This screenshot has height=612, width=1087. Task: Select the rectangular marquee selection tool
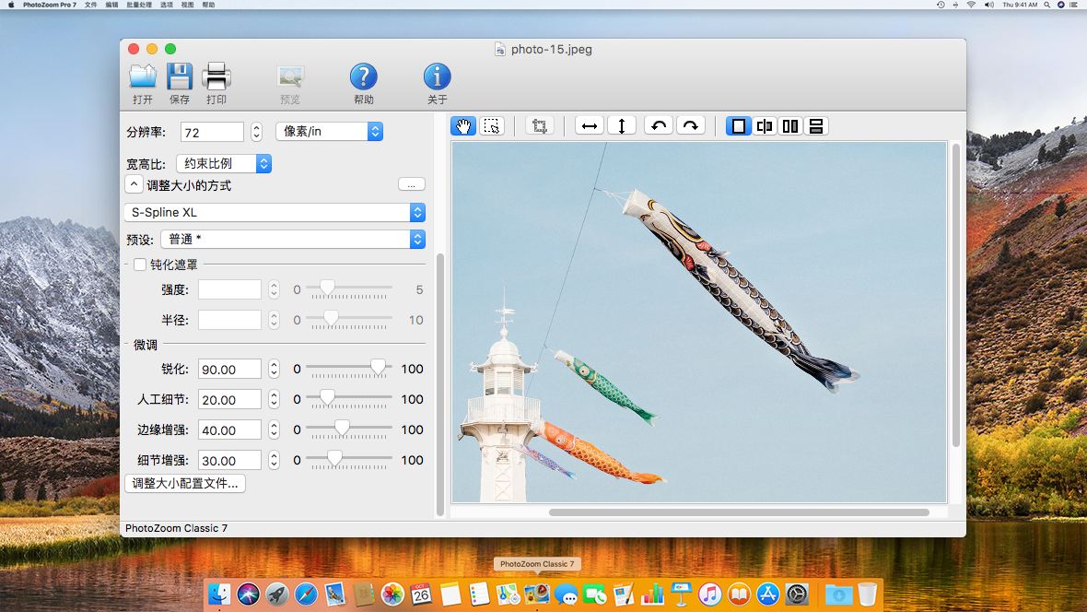(x=492, y=125)
